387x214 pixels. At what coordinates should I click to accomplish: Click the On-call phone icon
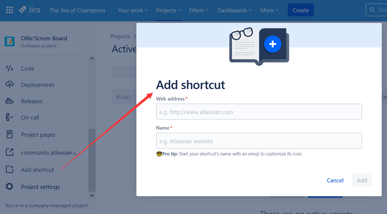9,117
